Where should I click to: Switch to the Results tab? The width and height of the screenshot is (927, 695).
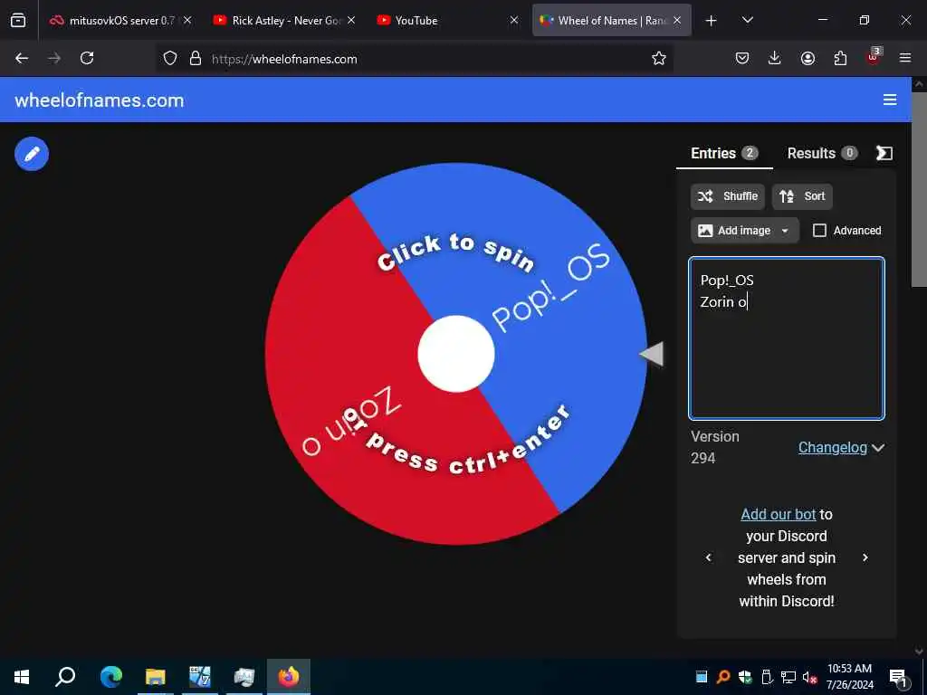(x=822, y=153)
